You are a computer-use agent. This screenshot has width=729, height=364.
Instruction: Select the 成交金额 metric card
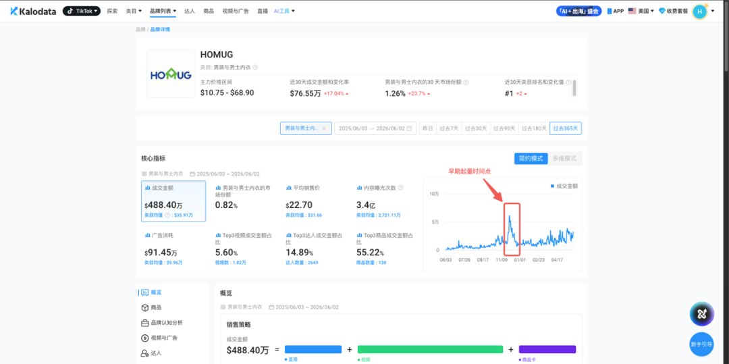click(x=173, y=201)
